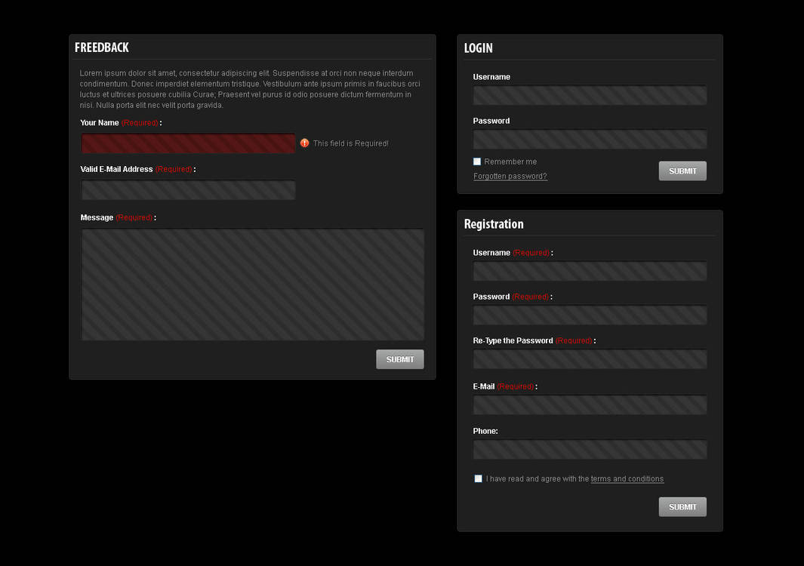Click SUBMIT on the Feedback form
The image size is (804, 566).
(x=399, y=358)
